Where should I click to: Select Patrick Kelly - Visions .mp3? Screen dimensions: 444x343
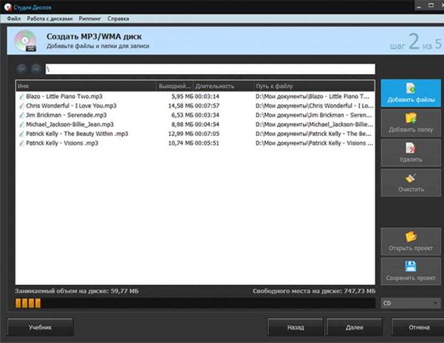[195, 143]
